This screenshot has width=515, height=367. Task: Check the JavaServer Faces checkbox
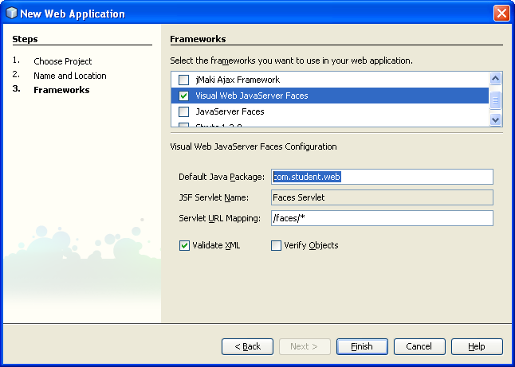pyautogui.click(x=183, y=111)
